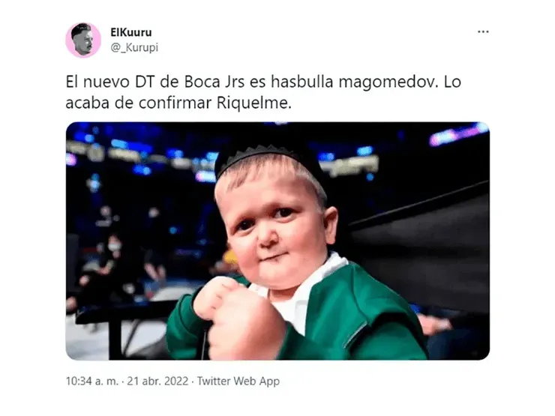Select the 21 abr. 2022 date
This screenshot has width=555, height=416.
(157, 381)
